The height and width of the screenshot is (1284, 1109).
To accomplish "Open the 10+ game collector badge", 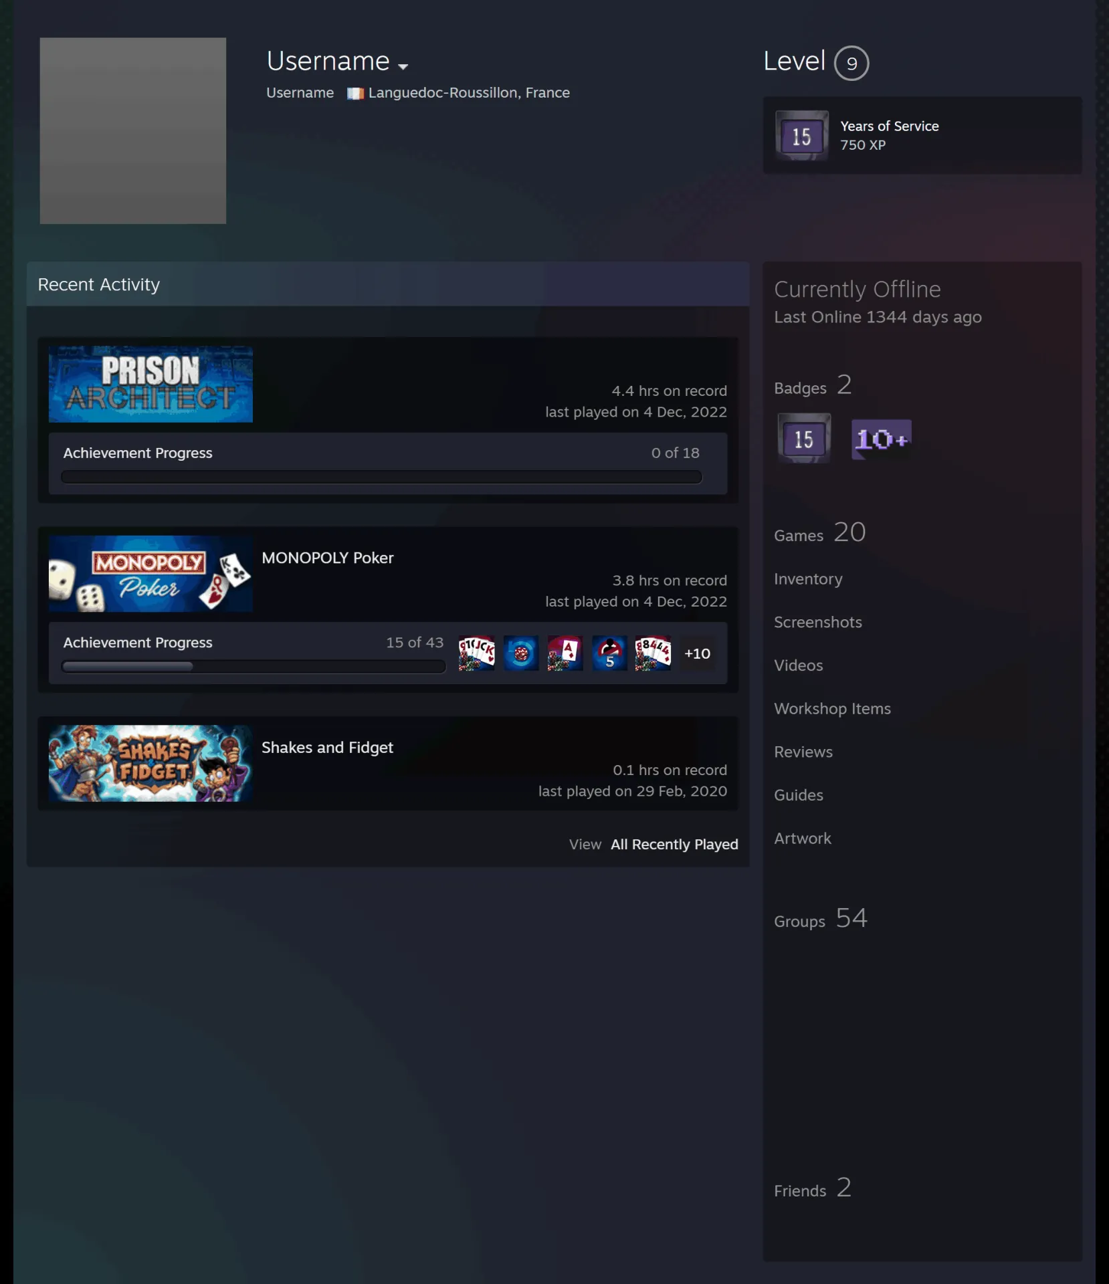I will pyautogui.click(x=881, y=439).
